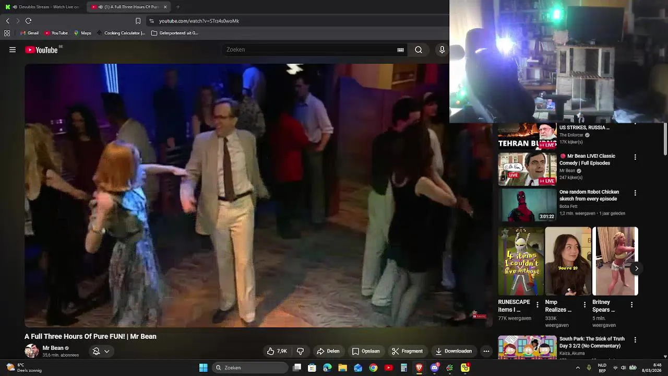668x376 pixels.
Task: Open Gmail bookmark
Action: click(x=29, y=33)
